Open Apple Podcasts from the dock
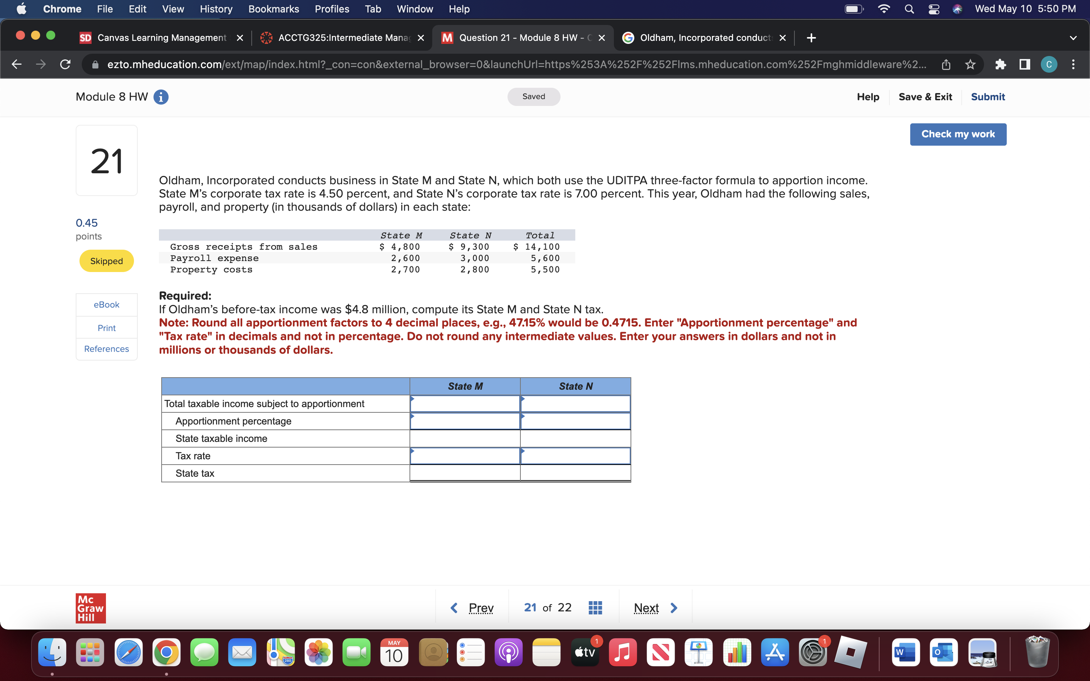 (x=509, y=652)
